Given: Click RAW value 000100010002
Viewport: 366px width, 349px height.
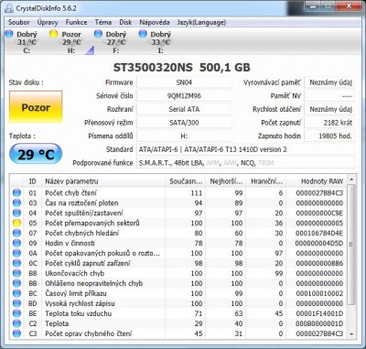Looking at the screenshot, I should pyautogui.click(x=319, y=293).
